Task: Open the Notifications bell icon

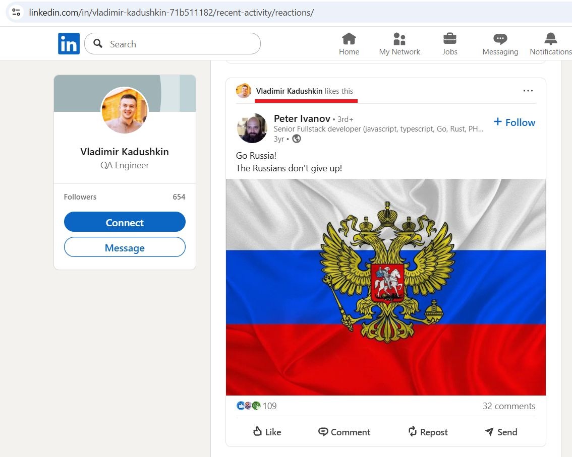Action: pos(550,39)
